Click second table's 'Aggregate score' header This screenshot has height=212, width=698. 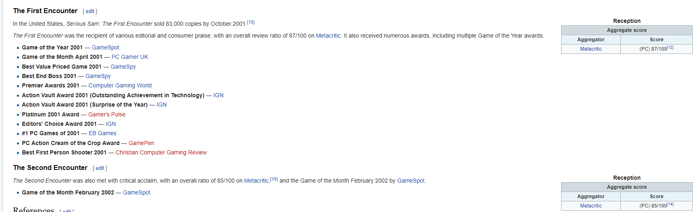[627, 187]
